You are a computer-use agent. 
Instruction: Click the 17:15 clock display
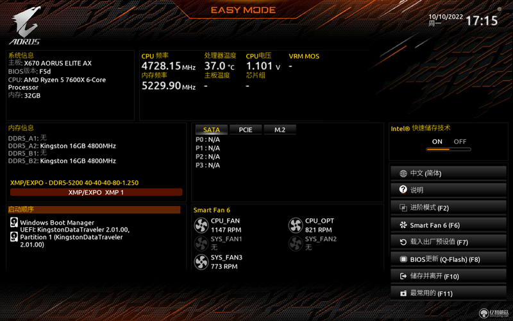pyautogui.click(x=482, y=21)
